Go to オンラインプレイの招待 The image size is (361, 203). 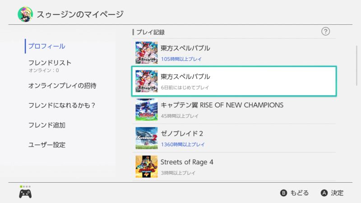coord(62,85)
